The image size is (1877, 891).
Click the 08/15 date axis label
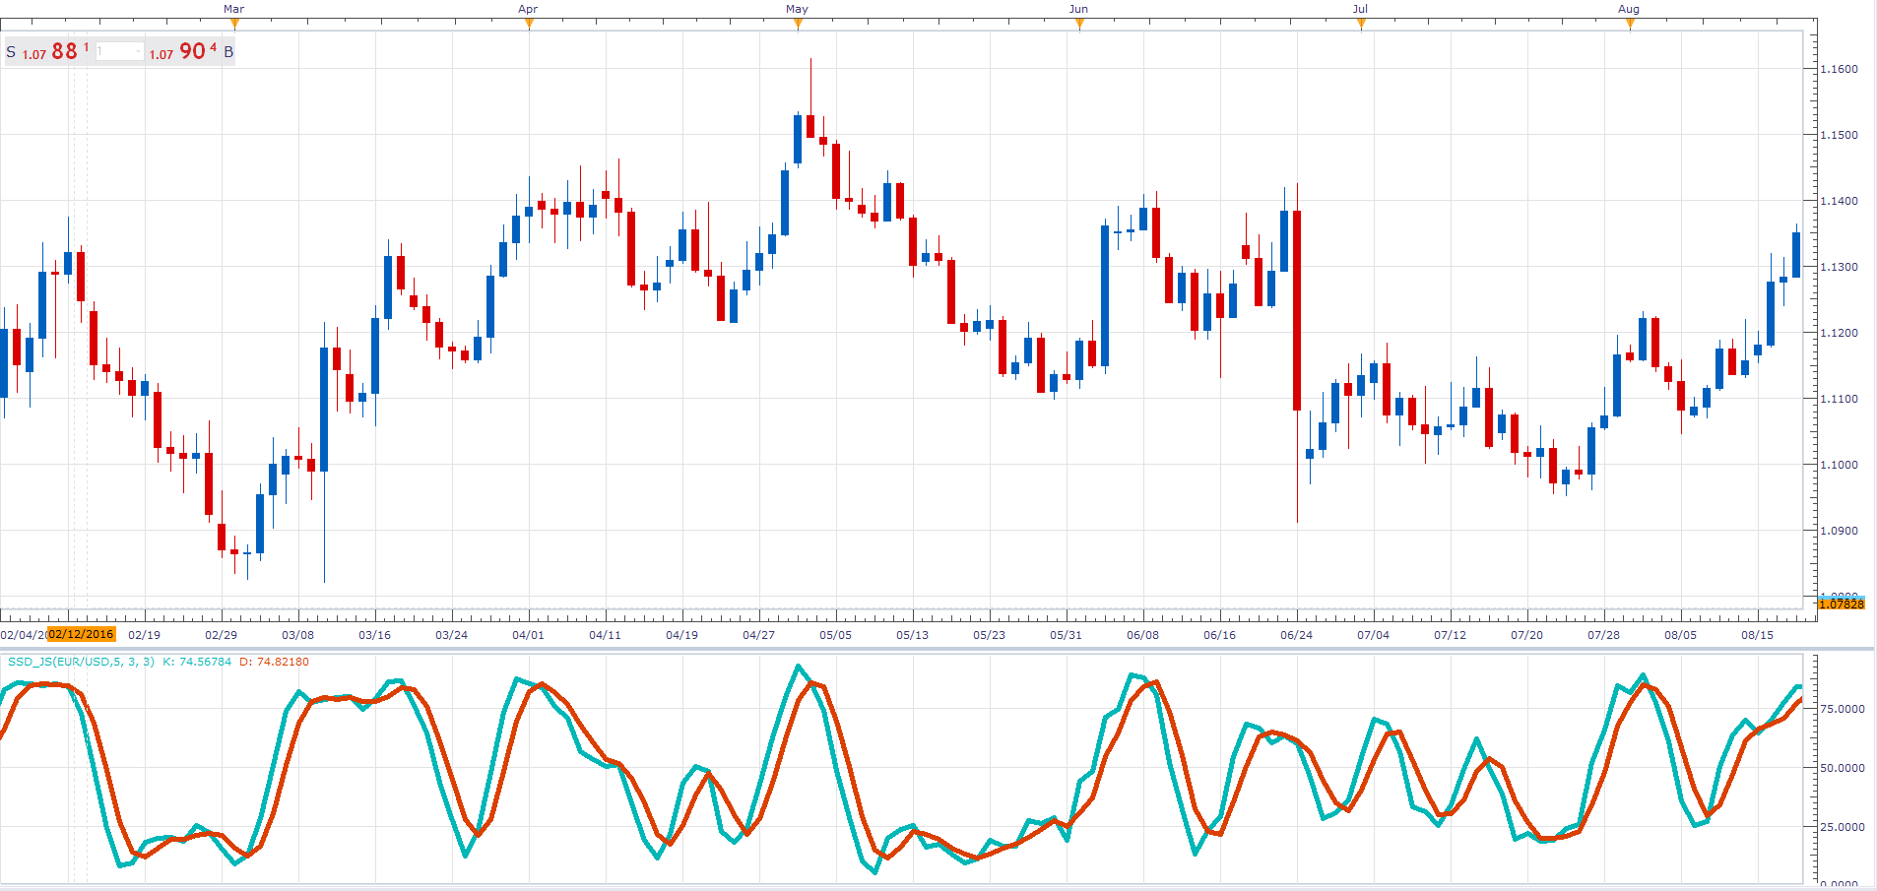click(x=1758, y=635)
